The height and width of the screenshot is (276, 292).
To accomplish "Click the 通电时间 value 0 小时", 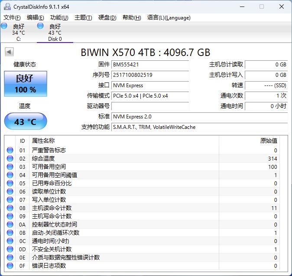I will (266, 106).
